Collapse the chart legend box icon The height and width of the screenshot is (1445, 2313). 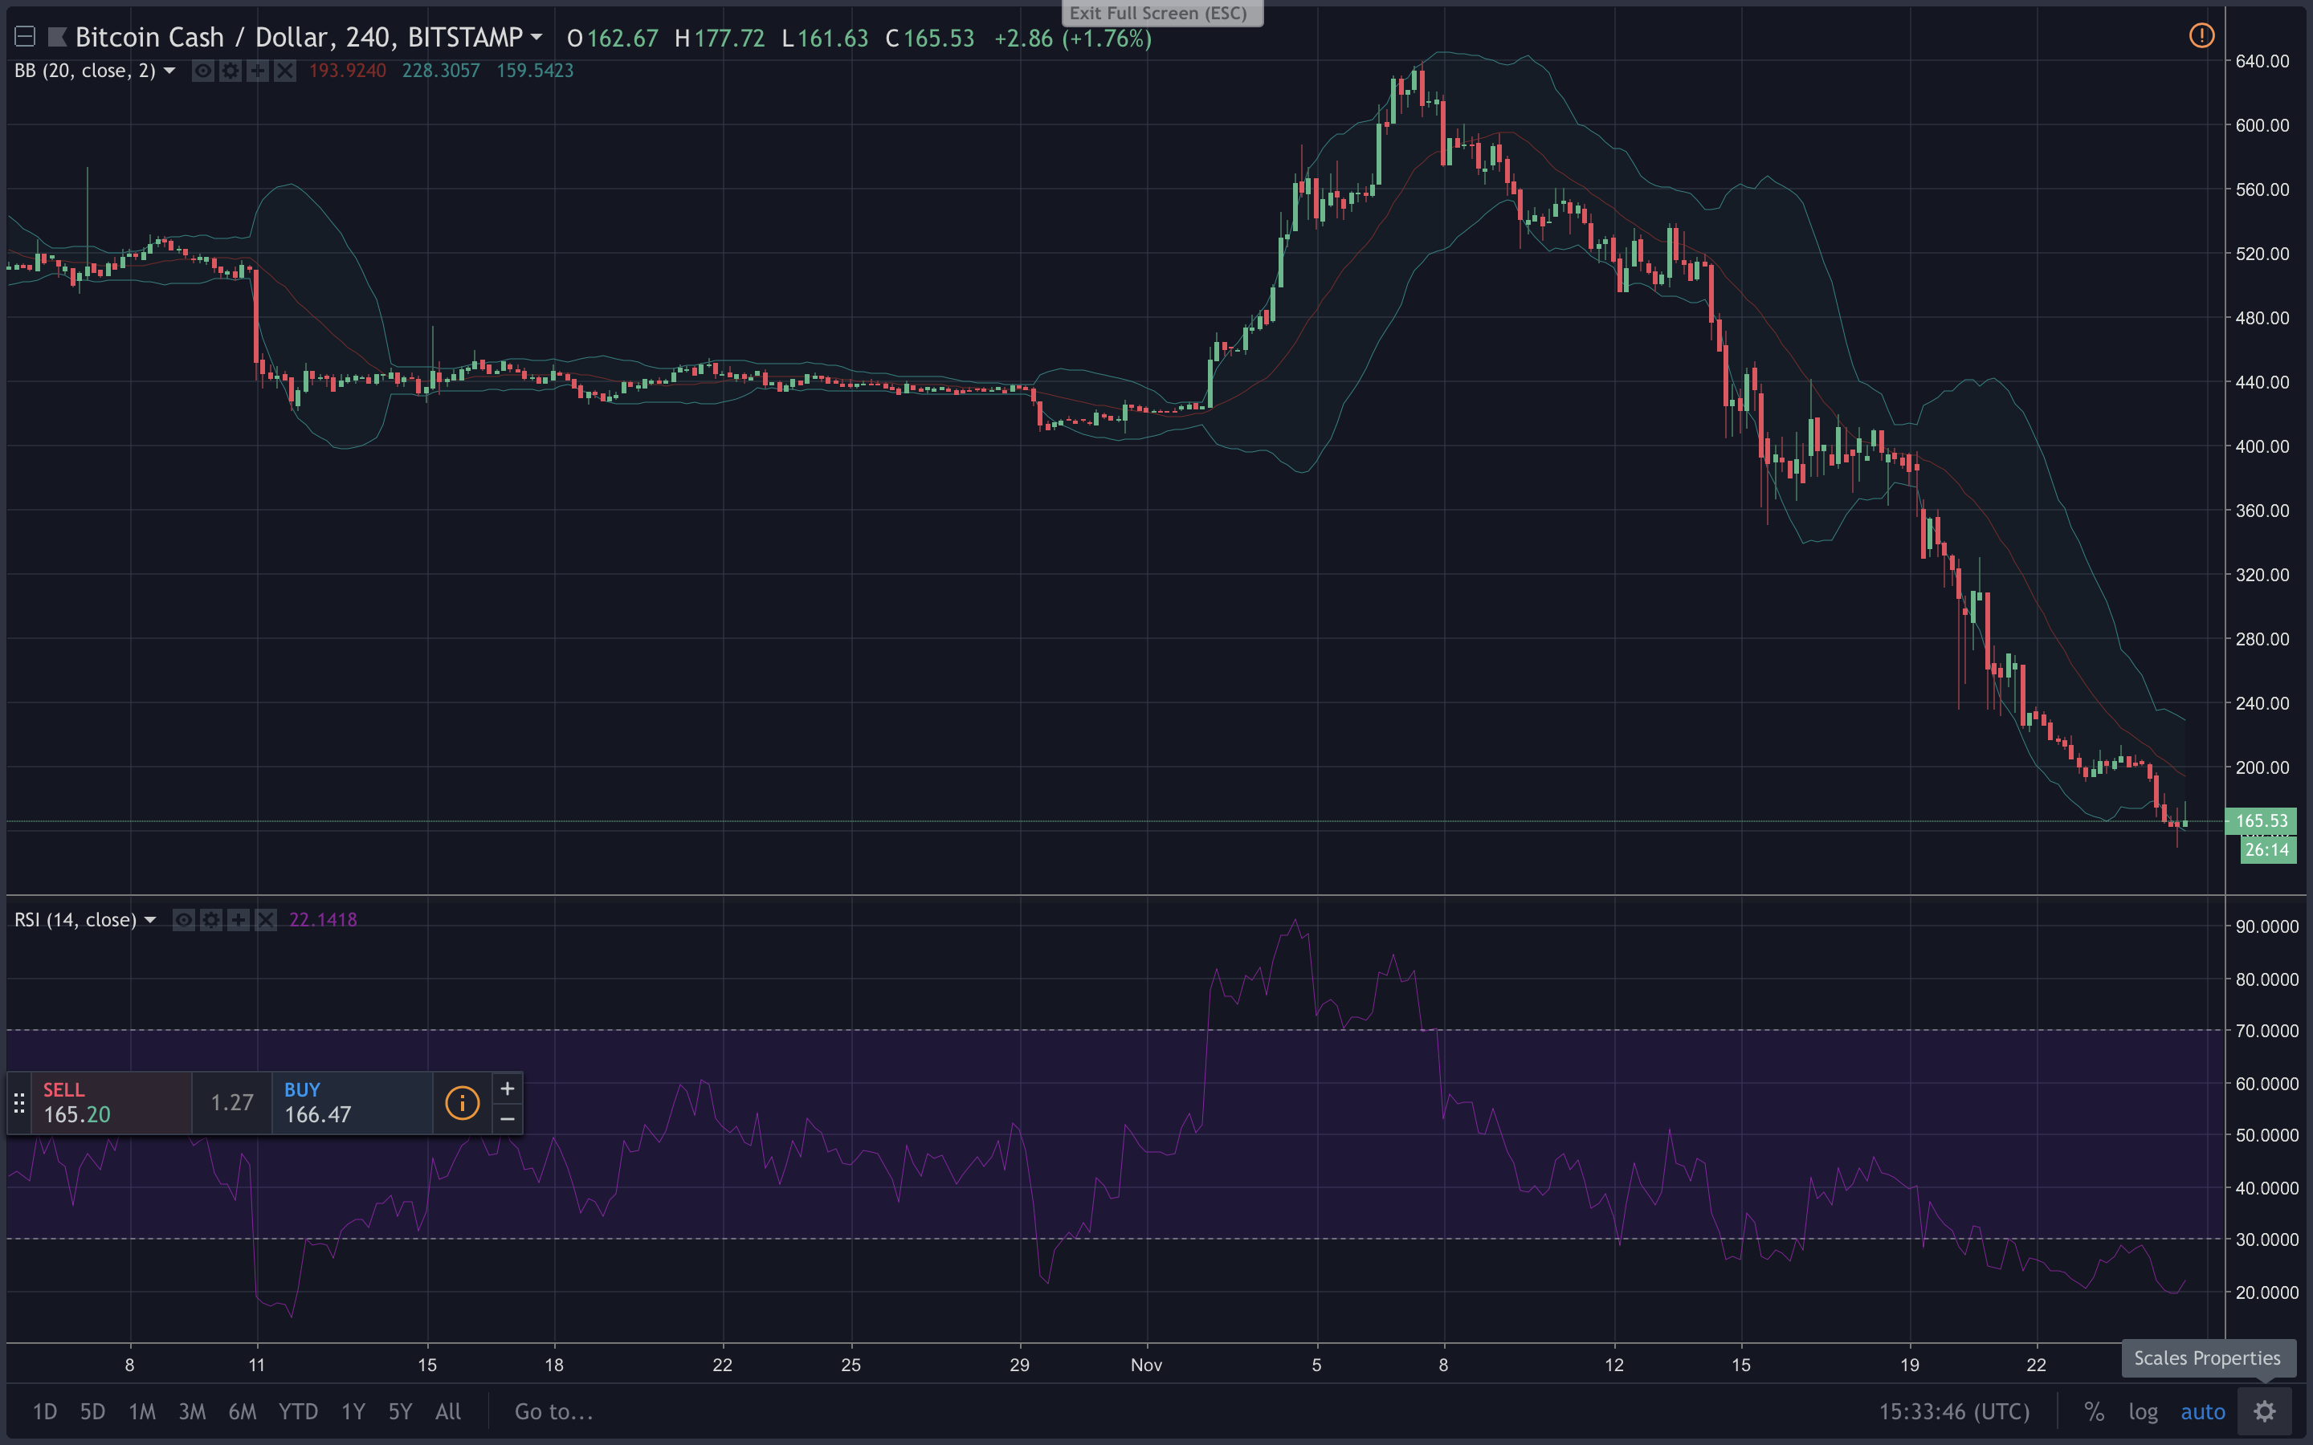pos(25,37)
